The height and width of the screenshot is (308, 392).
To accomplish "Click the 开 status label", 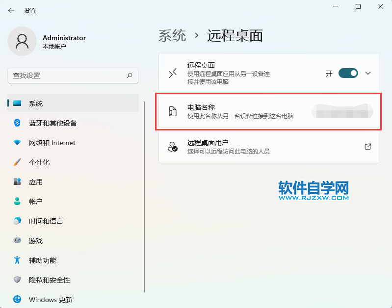I will pyautogui.click(x=329, y=73).
